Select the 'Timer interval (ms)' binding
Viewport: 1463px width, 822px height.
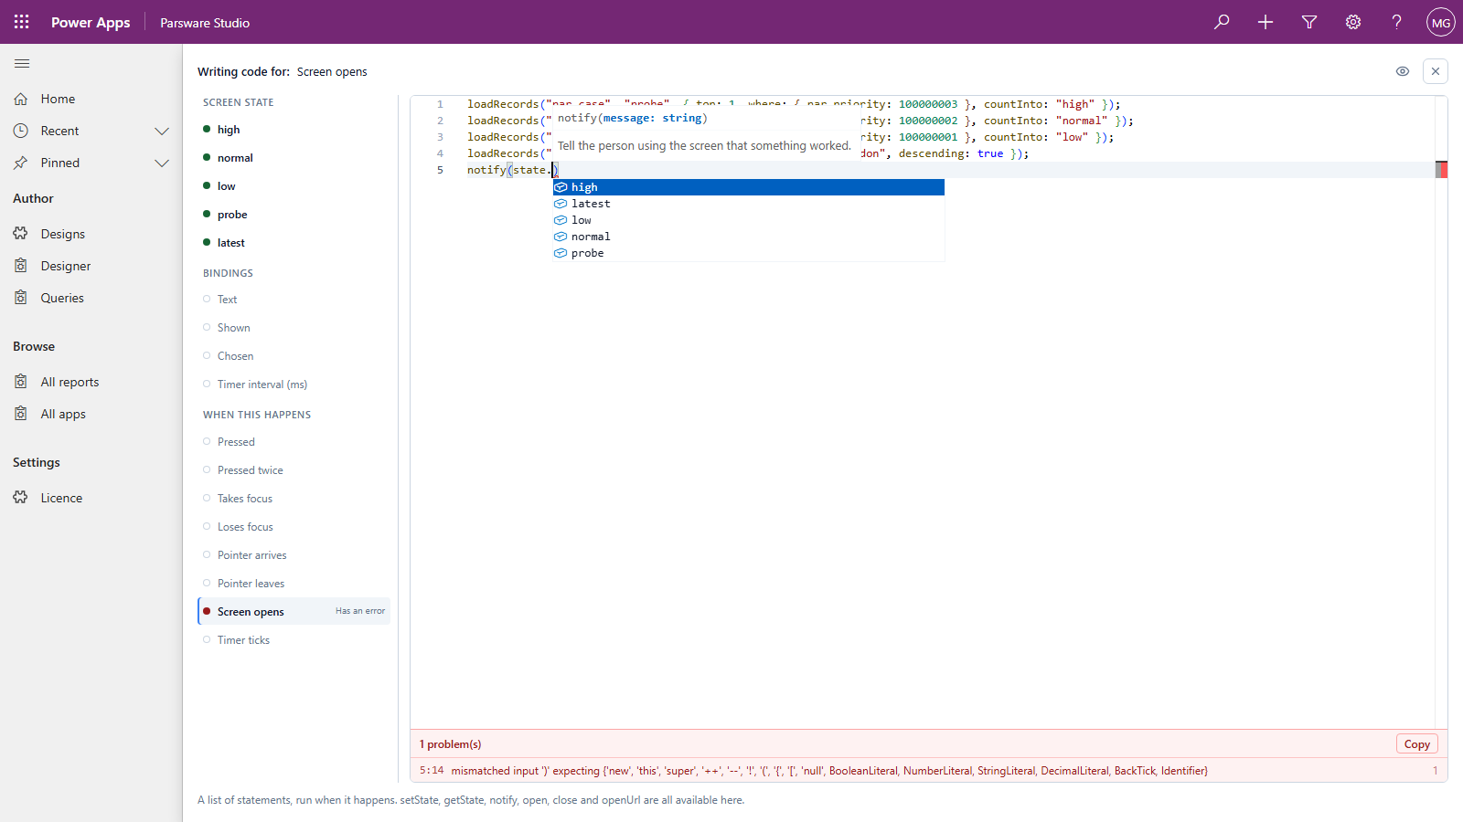click(x=294, y=384)
